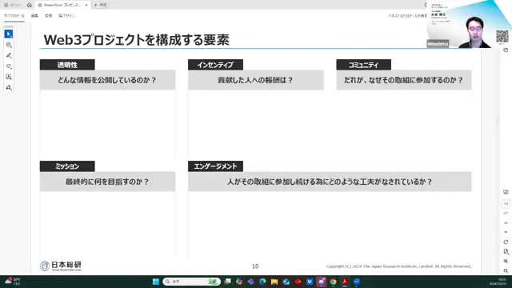Open the Edit (編集) tab

34,16
